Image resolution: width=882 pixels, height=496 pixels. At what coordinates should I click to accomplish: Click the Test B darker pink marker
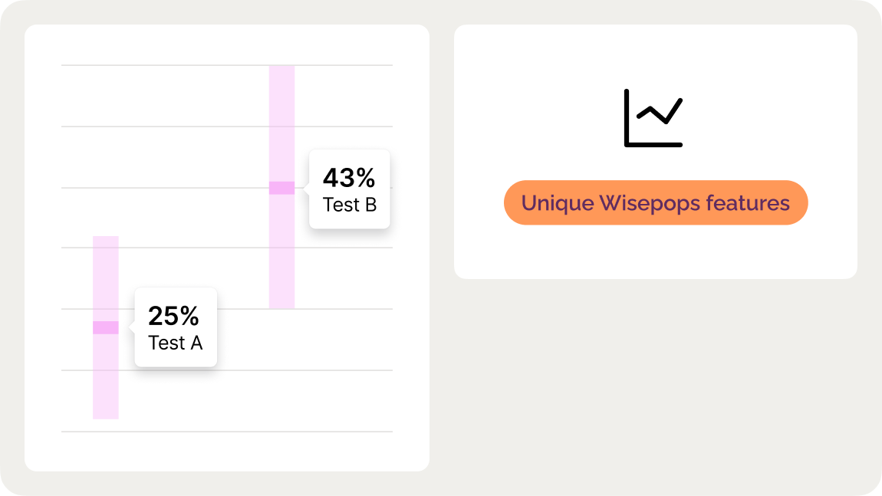click(x=281, y=188)
